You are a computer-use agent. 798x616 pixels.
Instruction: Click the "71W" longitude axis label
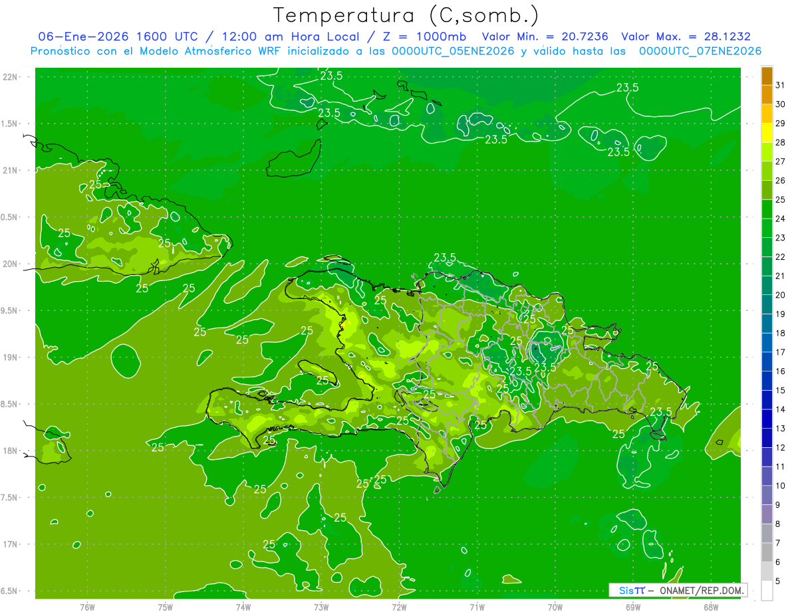click(x=477, y=607)
